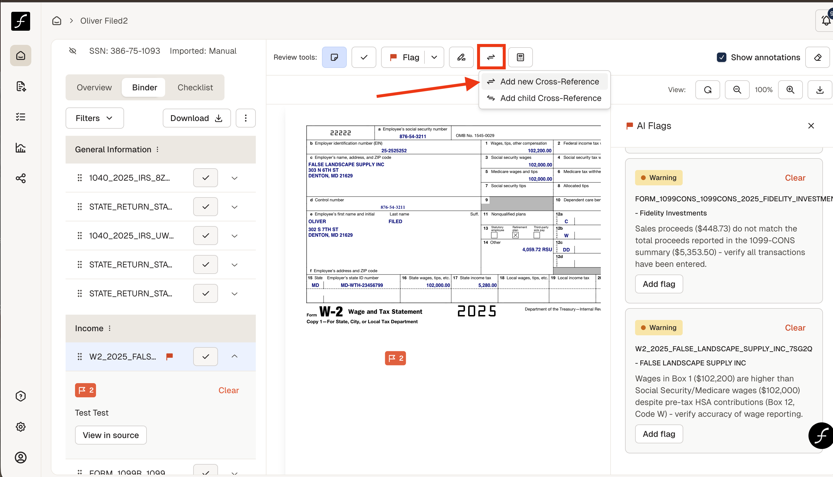The height and width of the screenshot is (477, 833).
Task: Open the calculator review tool
Action: tap(520, 57)
